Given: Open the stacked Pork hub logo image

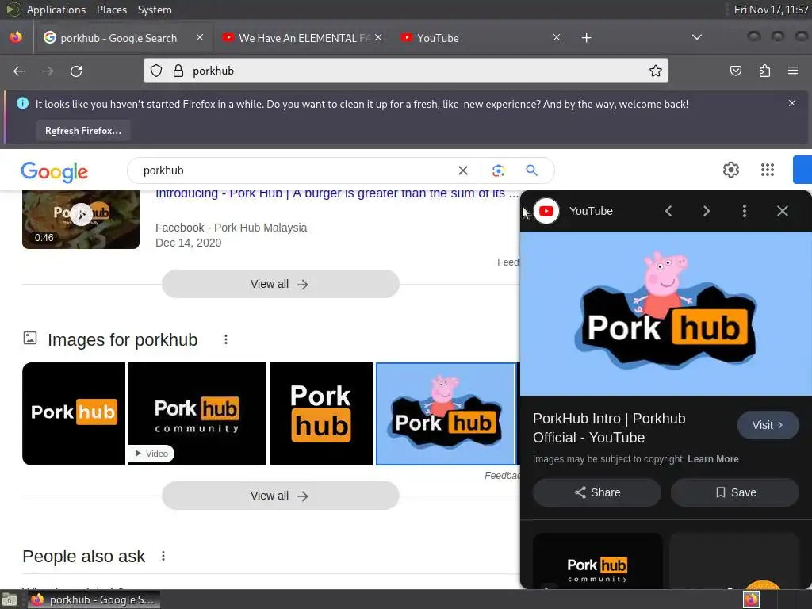Looking at the screenshot, I should click(321, 414).
